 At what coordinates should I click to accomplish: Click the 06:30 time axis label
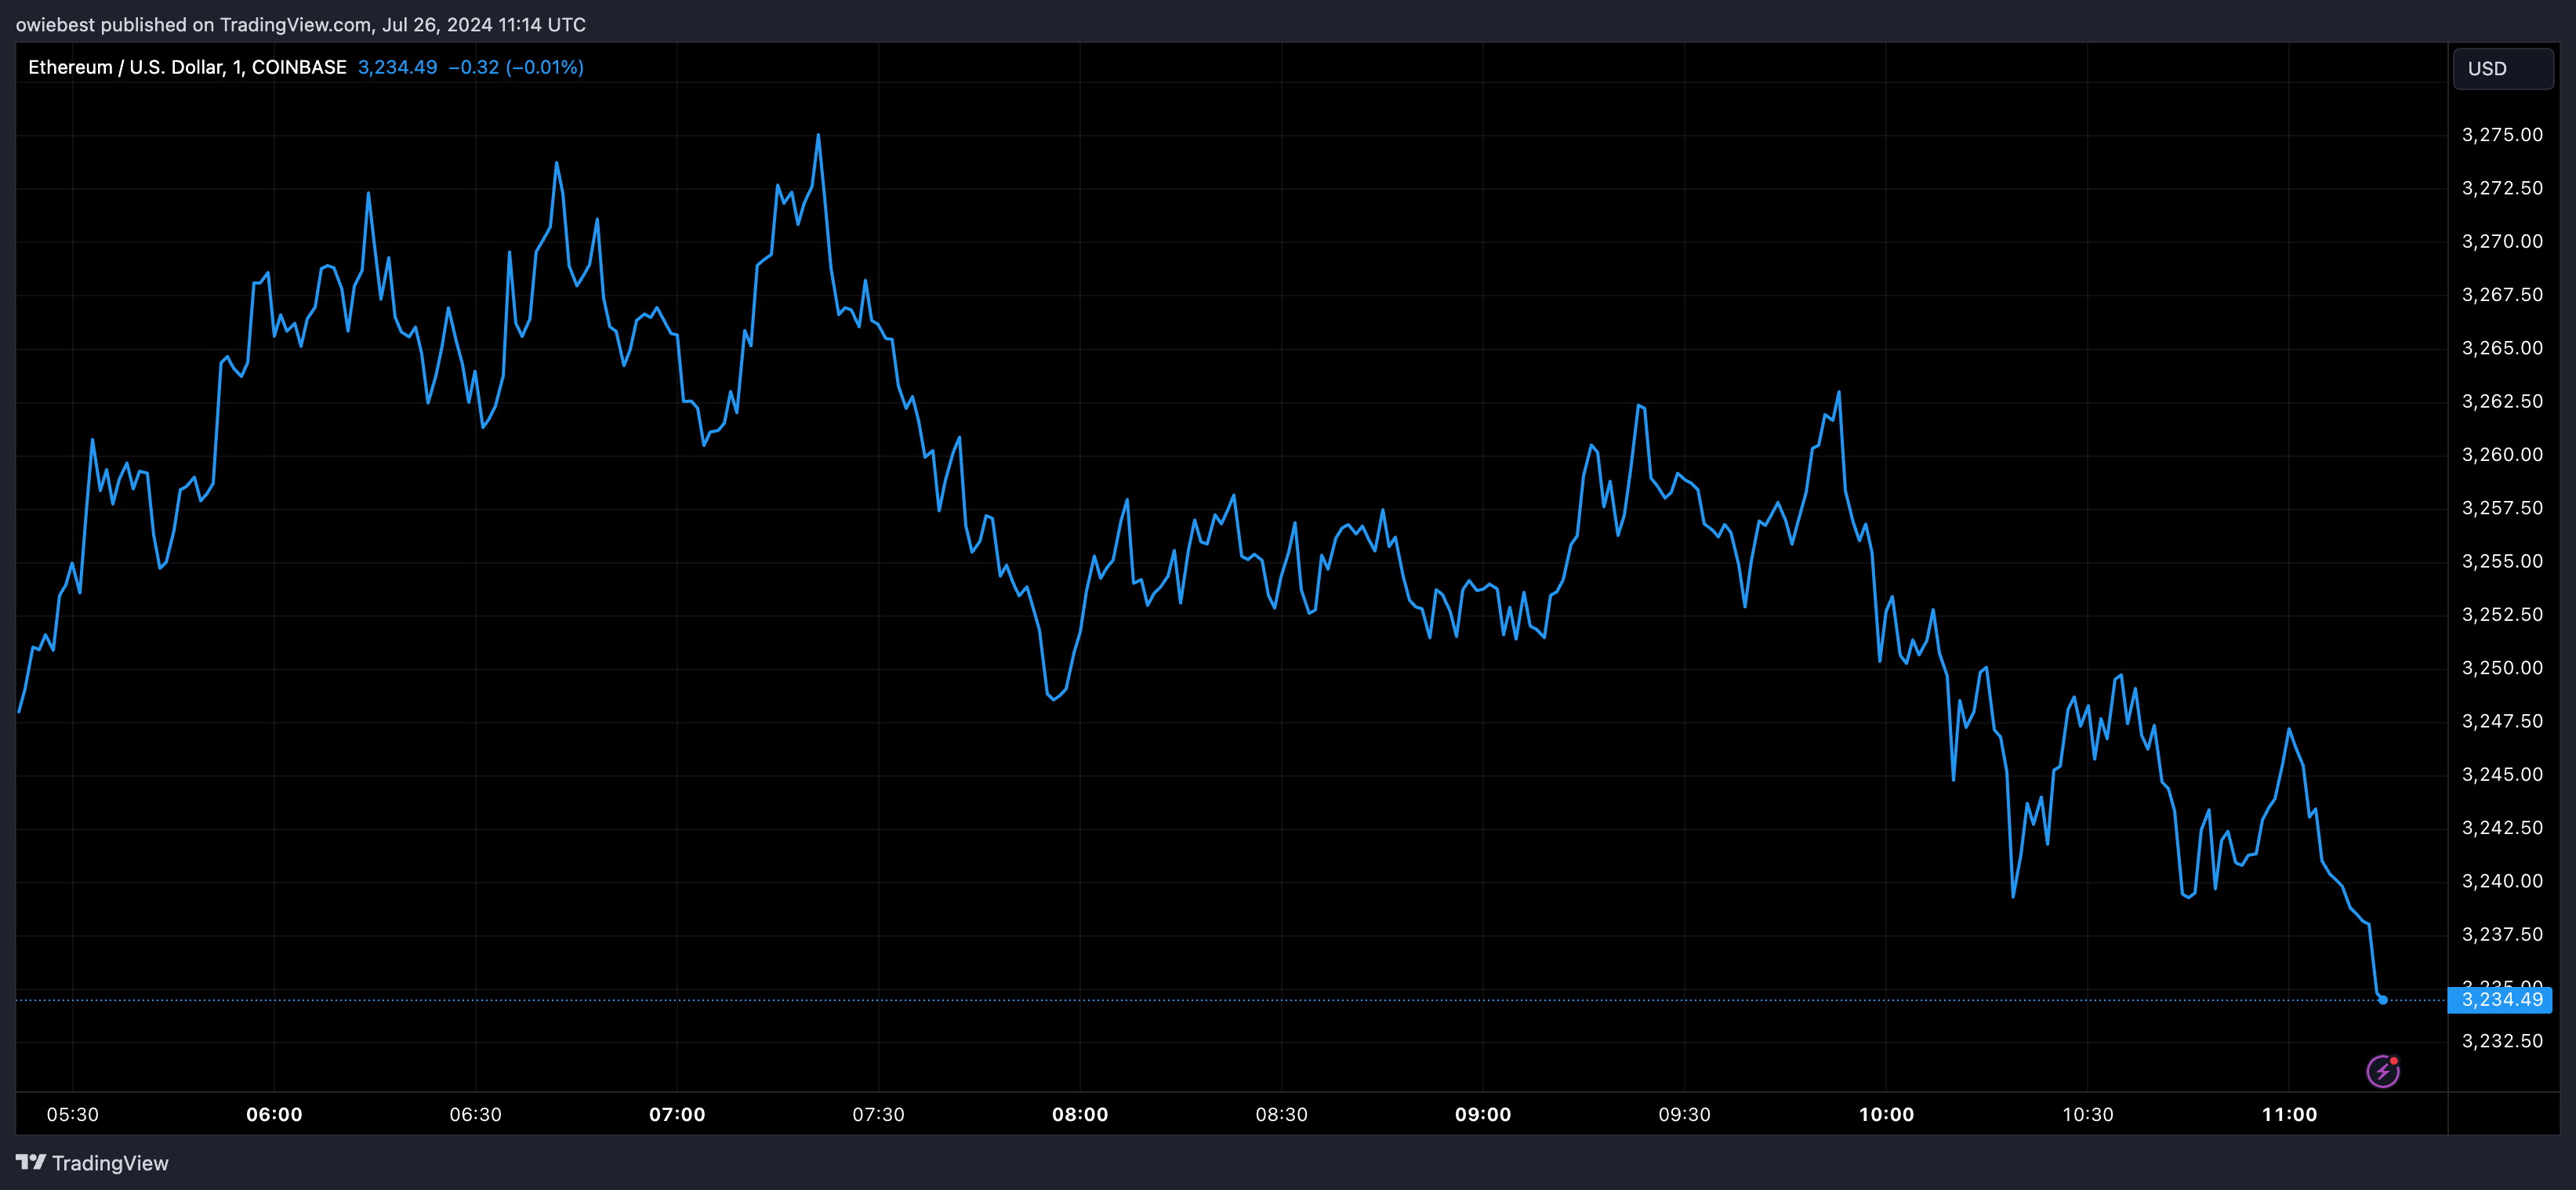476,1114
